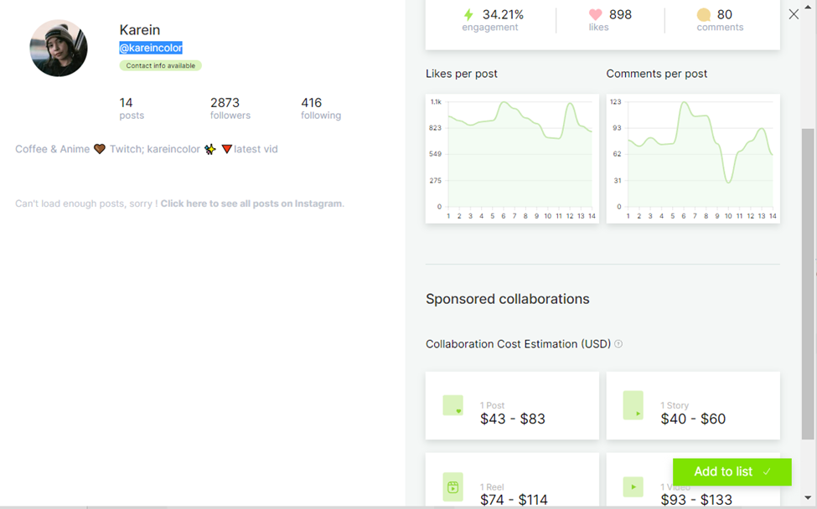Screen dimensions: 817x509
Task: Click the Add to list button
Action: (x=732, y=471)
